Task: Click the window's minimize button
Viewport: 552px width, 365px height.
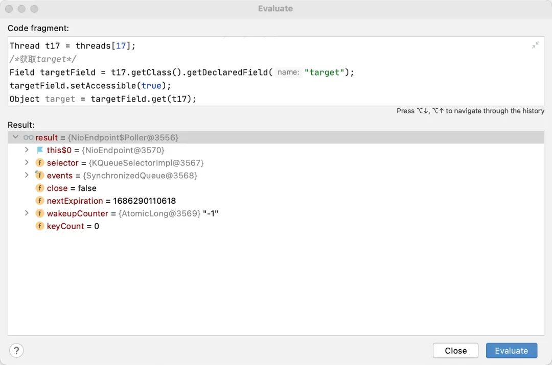Action: pyautogui.click(x=21, y=9)
